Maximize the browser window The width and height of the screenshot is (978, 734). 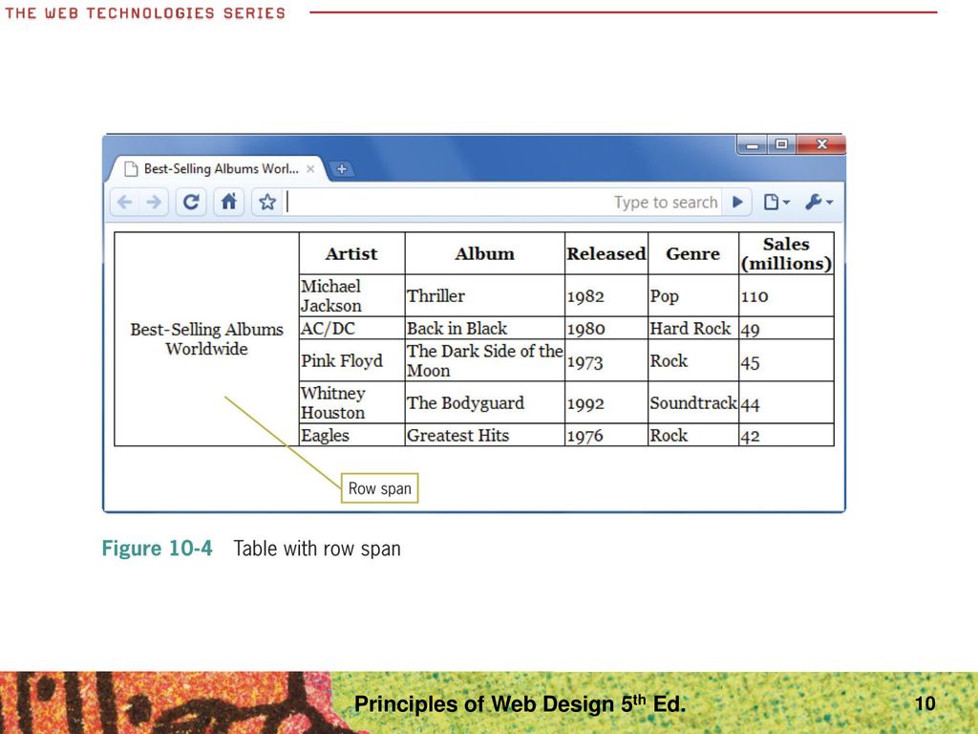781,145
